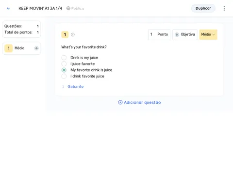Click the Duplicar button
Image resolution: width=233 pixels, height=186 pixels.
[x=203, y=8]
